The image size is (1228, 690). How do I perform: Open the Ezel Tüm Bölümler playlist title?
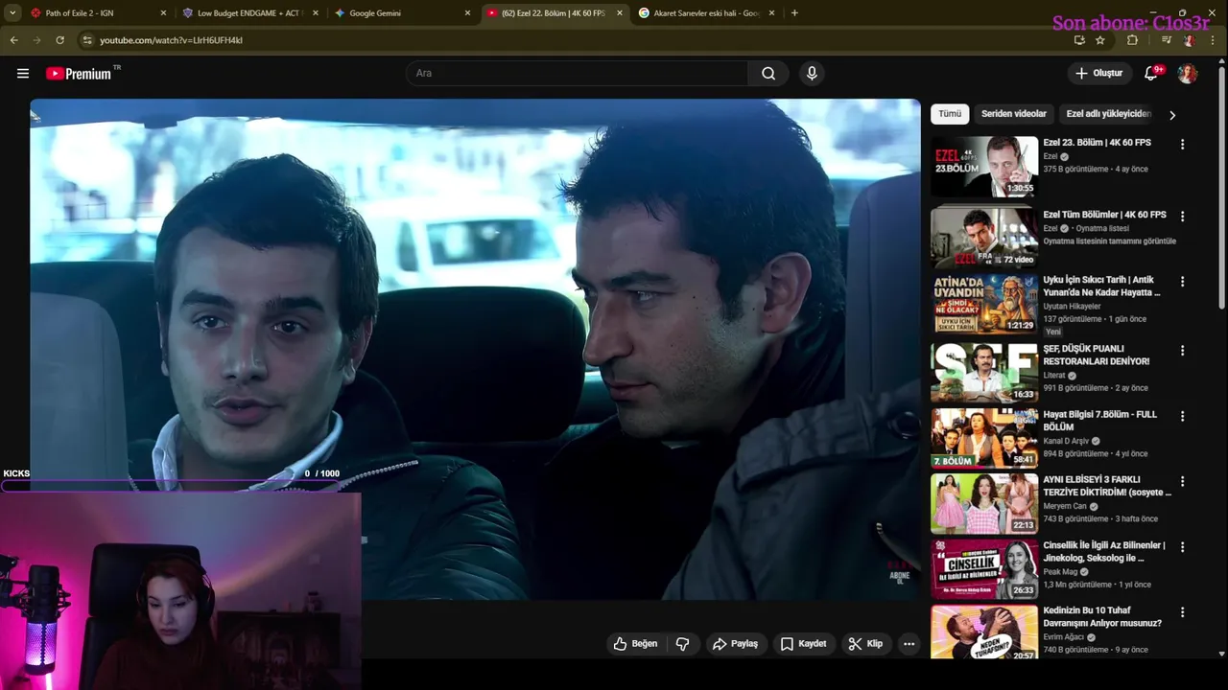coord(1105,215)
